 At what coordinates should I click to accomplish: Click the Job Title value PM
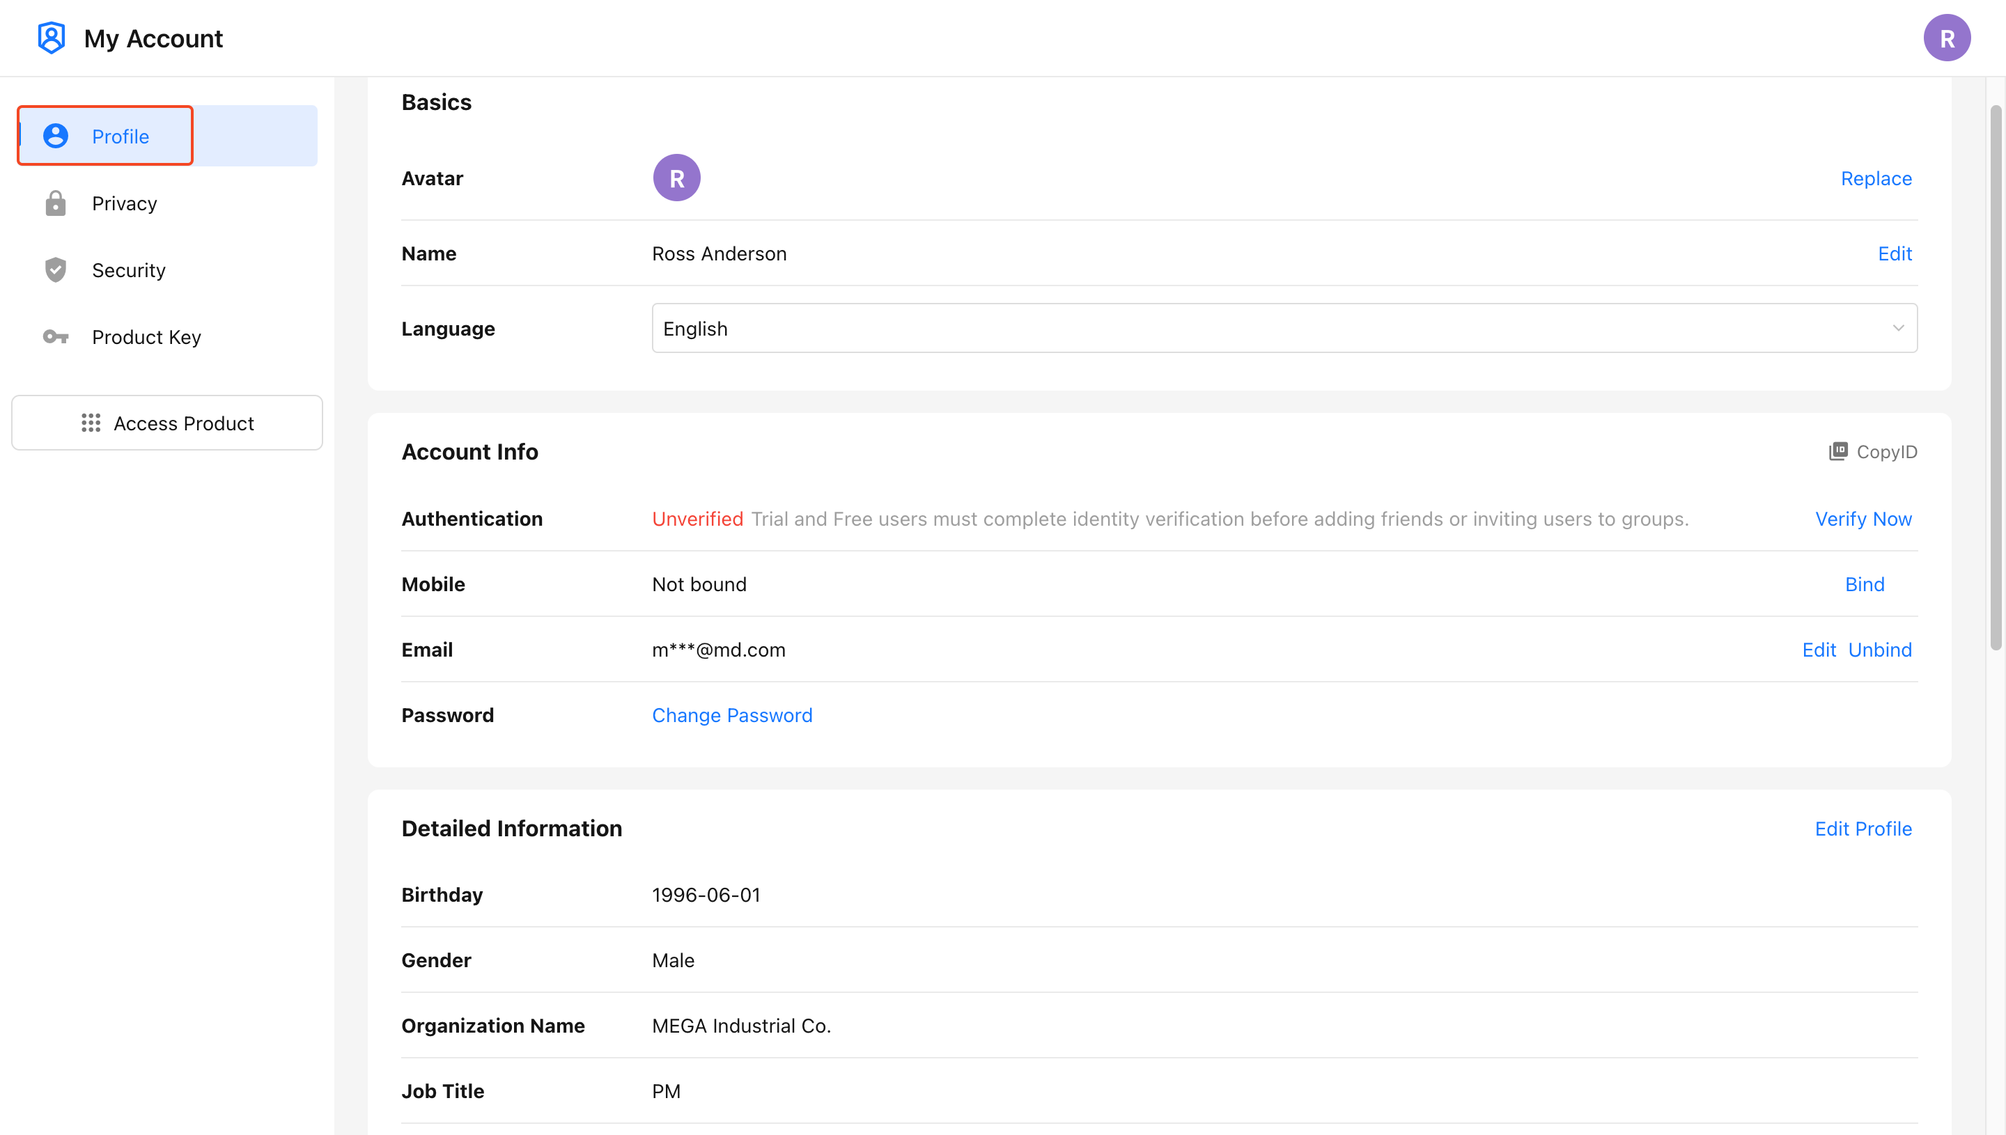(x=666, y=1090)
